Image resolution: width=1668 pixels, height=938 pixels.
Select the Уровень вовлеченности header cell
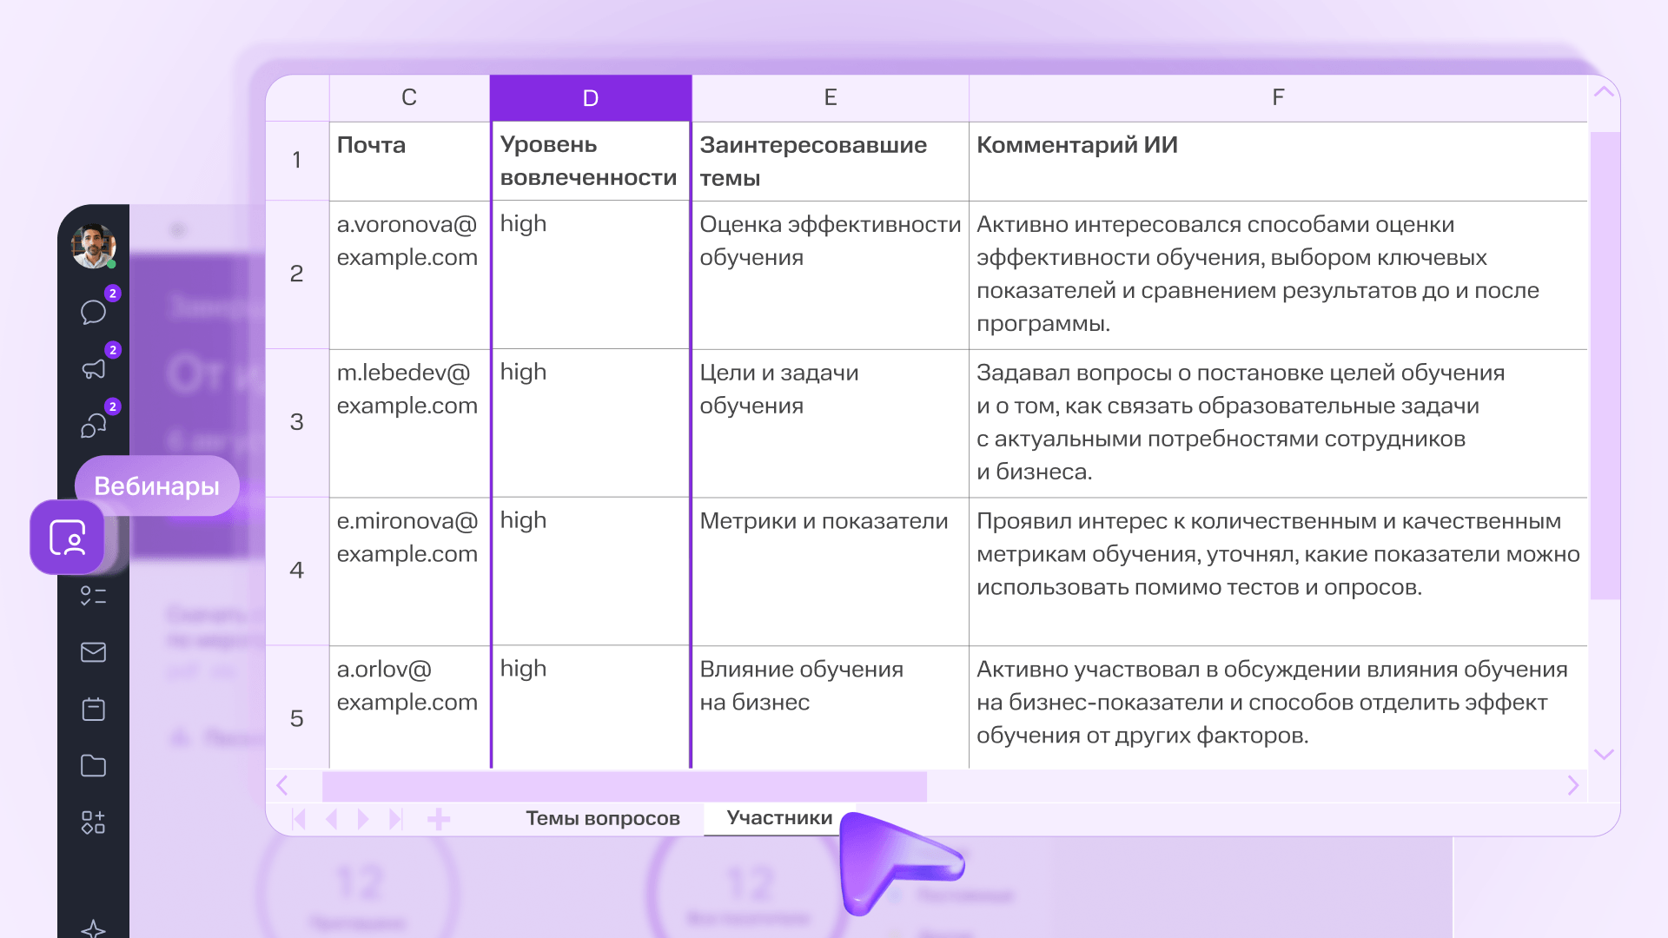tap(591, 162)
